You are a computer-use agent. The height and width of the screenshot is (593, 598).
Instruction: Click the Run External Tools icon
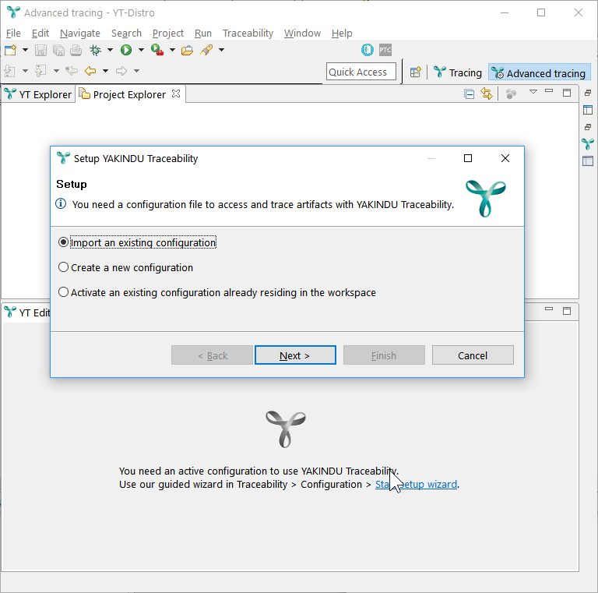157,50
